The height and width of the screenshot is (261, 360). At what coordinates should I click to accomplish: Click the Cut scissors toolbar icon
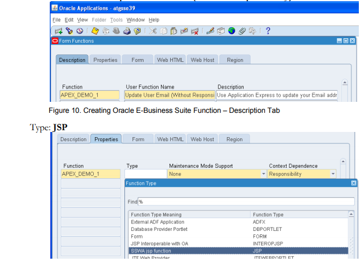tap(153, 31)
